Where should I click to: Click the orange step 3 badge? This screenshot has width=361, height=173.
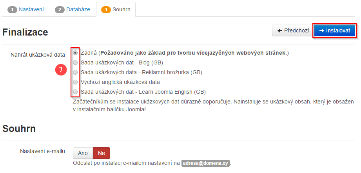click(105, 9)
